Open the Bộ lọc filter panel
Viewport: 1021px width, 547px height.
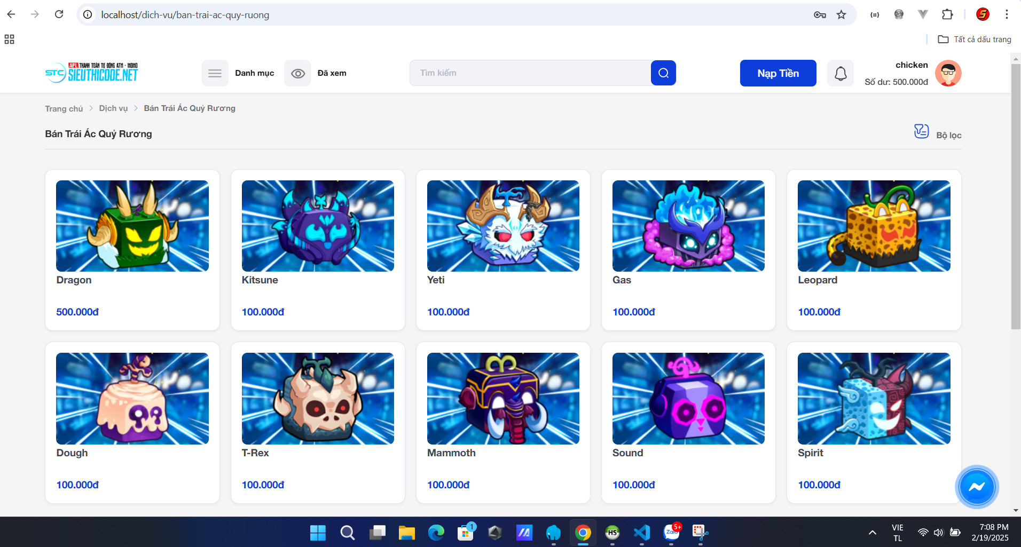938,133
